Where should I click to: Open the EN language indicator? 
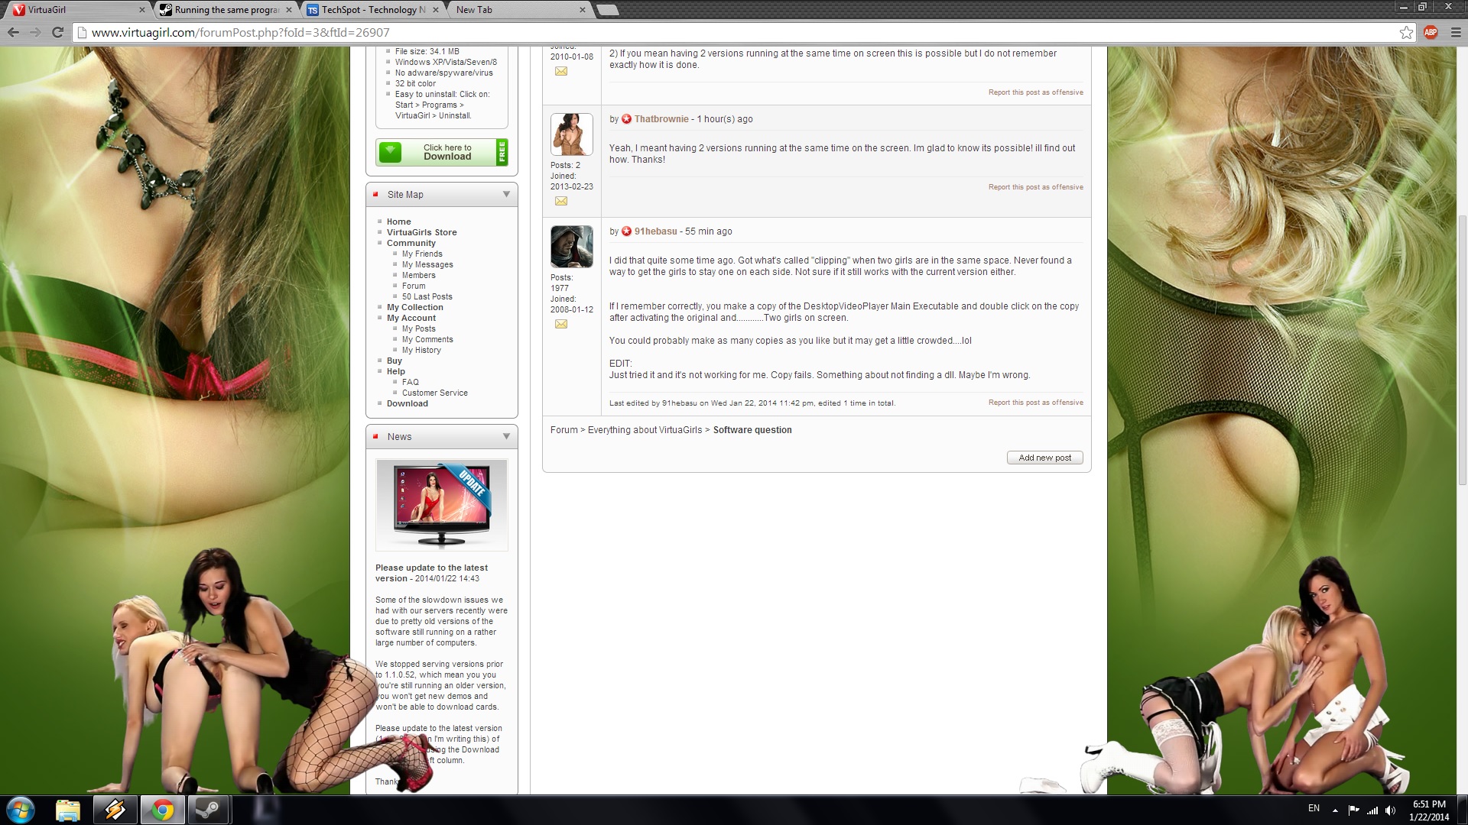pyautogui.click(x=1314, y=808)
